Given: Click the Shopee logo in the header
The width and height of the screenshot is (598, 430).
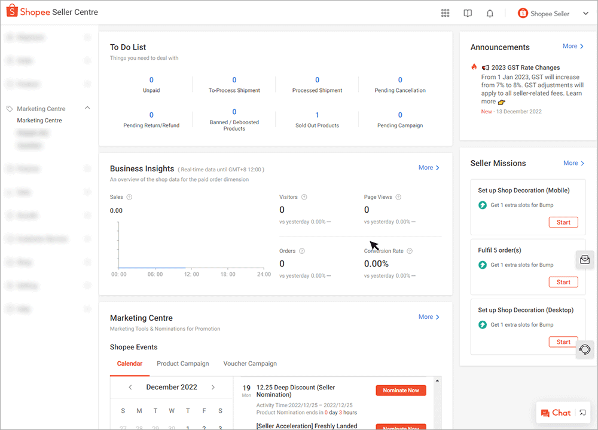Looking at the screenshot, I should pos(12,11).
